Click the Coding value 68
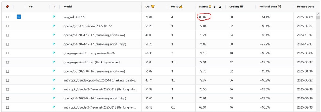 point(231,98)
